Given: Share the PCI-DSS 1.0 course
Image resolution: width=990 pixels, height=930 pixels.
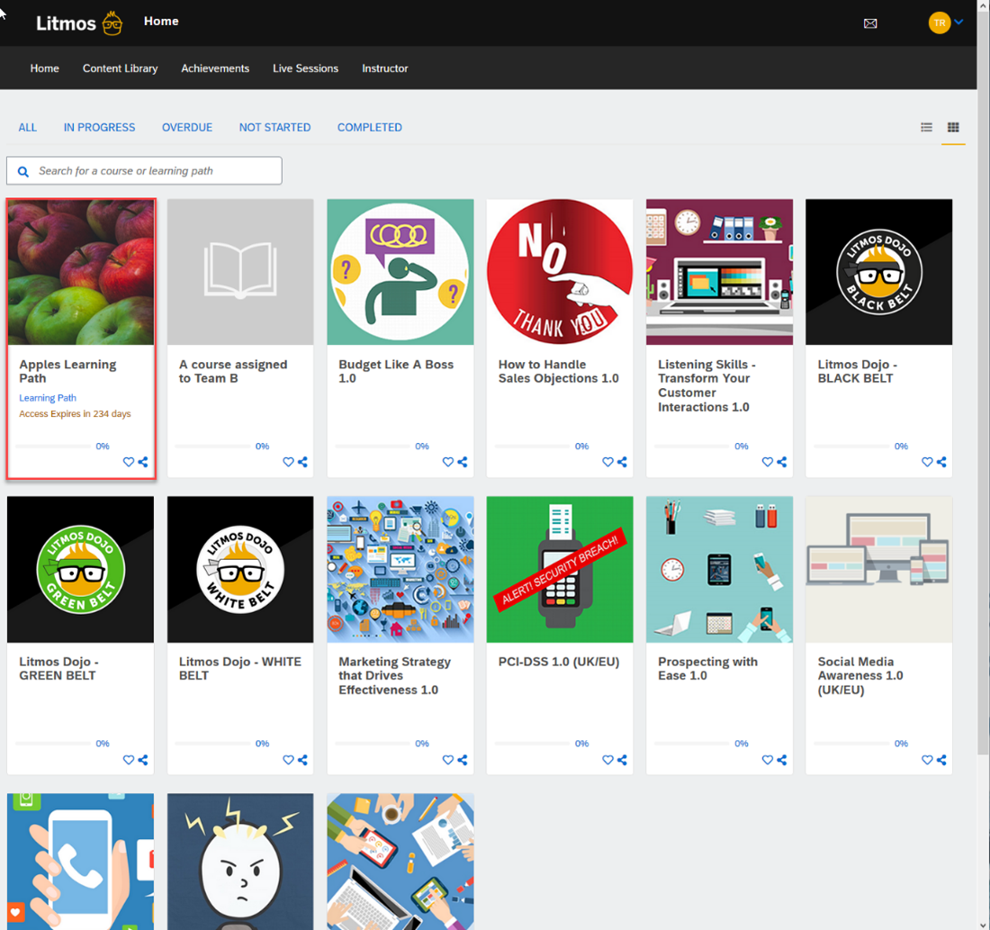Looking at the screenshot, I should (x=623, y=760).
